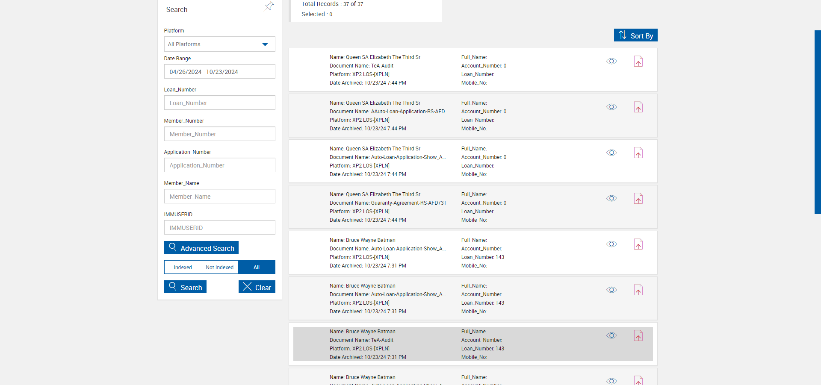Export Bruce Wayne Batman's TeA-Audit file
The height and width of the screenshot is (385, 821).
pyautogui.click(x=638, y=335)
